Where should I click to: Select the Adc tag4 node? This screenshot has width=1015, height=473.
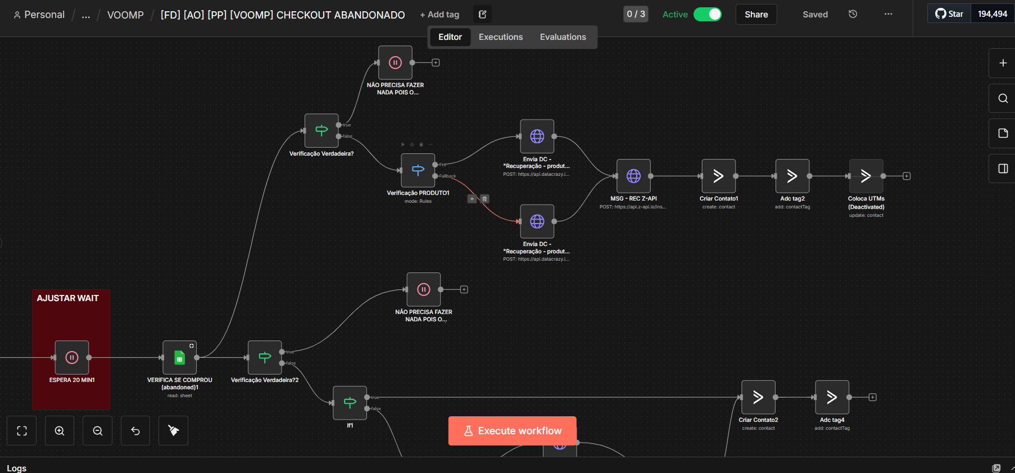coord(832,397)
